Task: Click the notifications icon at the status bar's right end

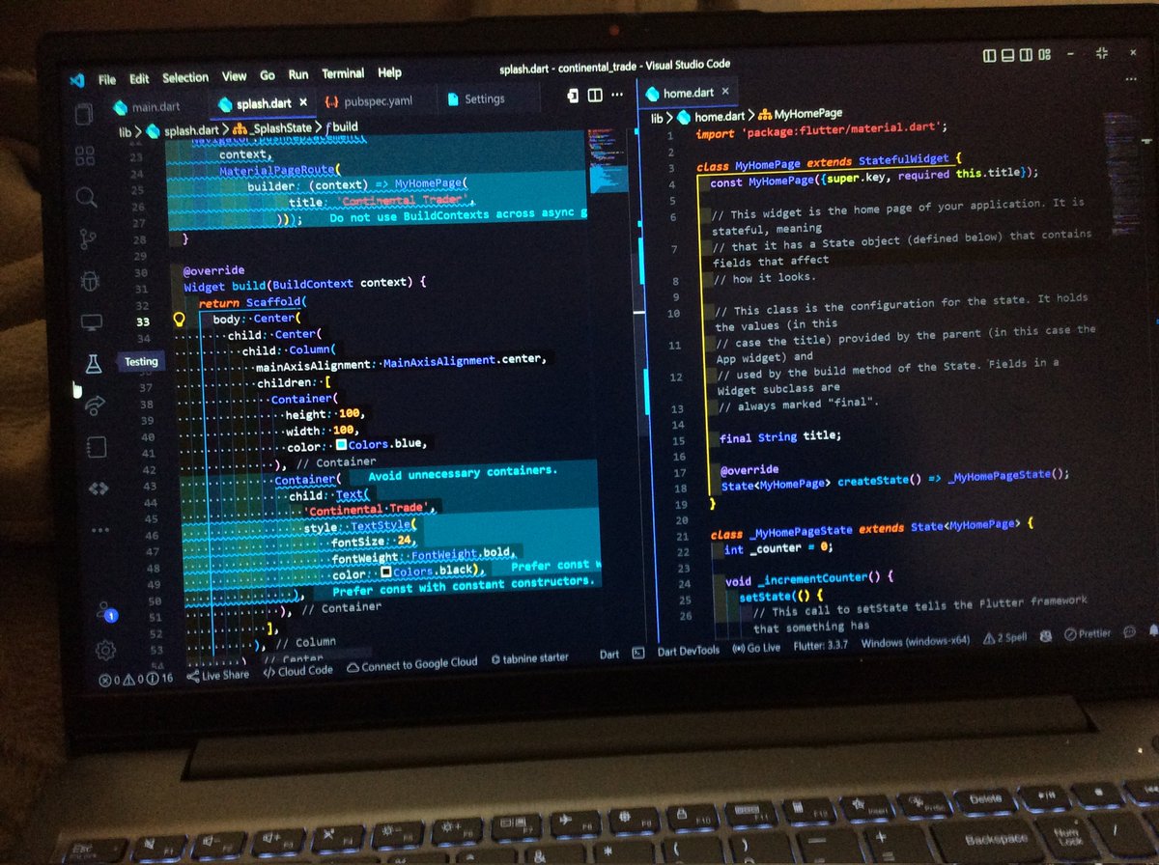Action: (x=1152, y=631)
